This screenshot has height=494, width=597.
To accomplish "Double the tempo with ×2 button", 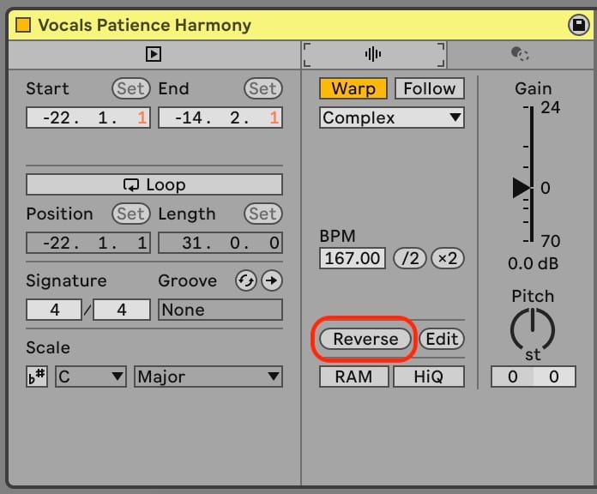I will click(x=448, y=258).
